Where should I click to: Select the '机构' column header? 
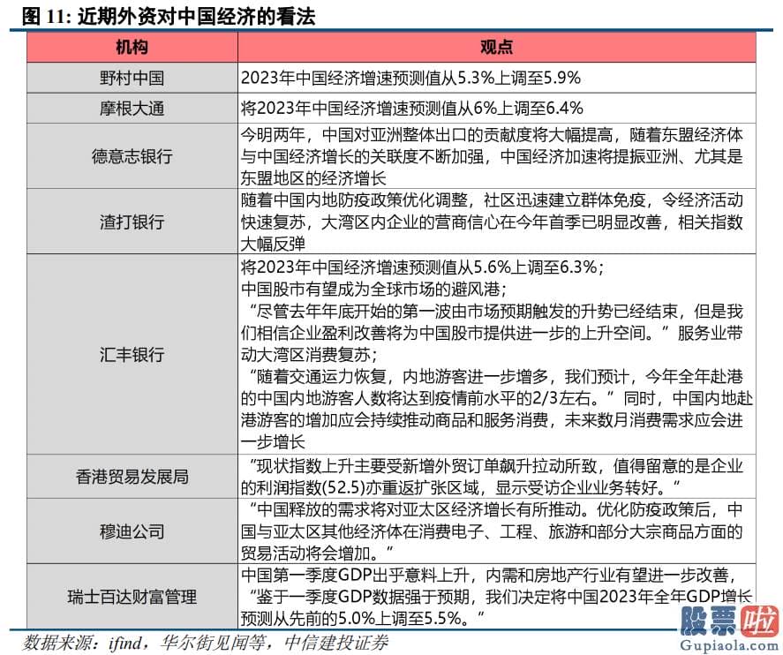[x=132, y=48]
